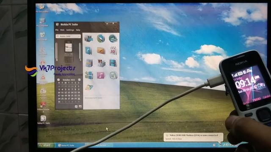271x152 pixels.
Task: Select the second taskbar window button
Action: click(x=100, y=145)
